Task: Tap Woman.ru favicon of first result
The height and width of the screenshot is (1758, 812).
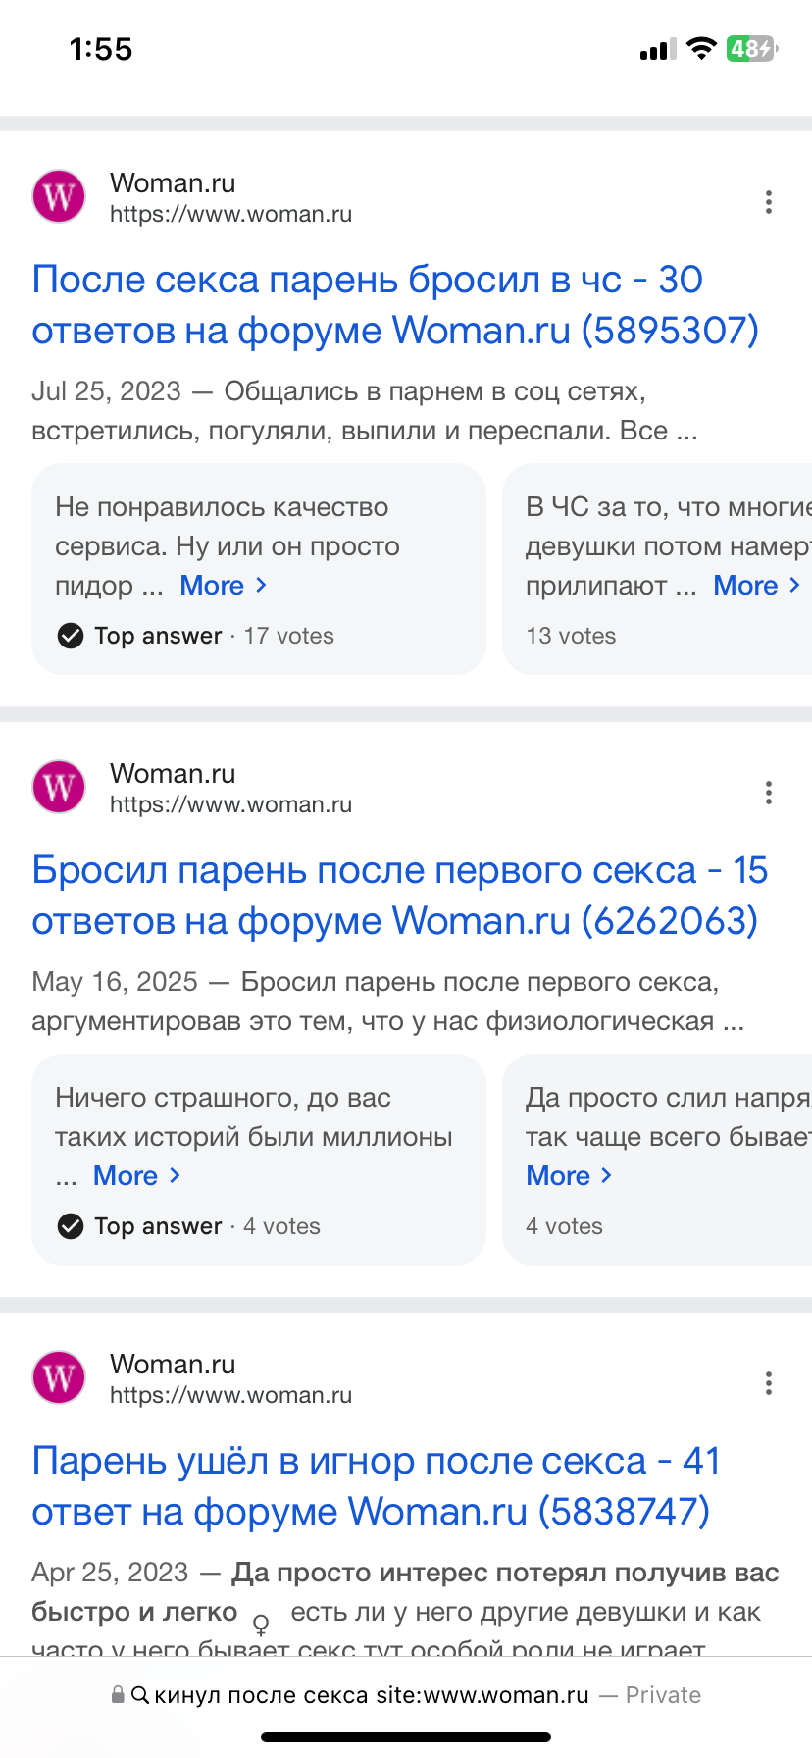Action: [x=59, y=196]
